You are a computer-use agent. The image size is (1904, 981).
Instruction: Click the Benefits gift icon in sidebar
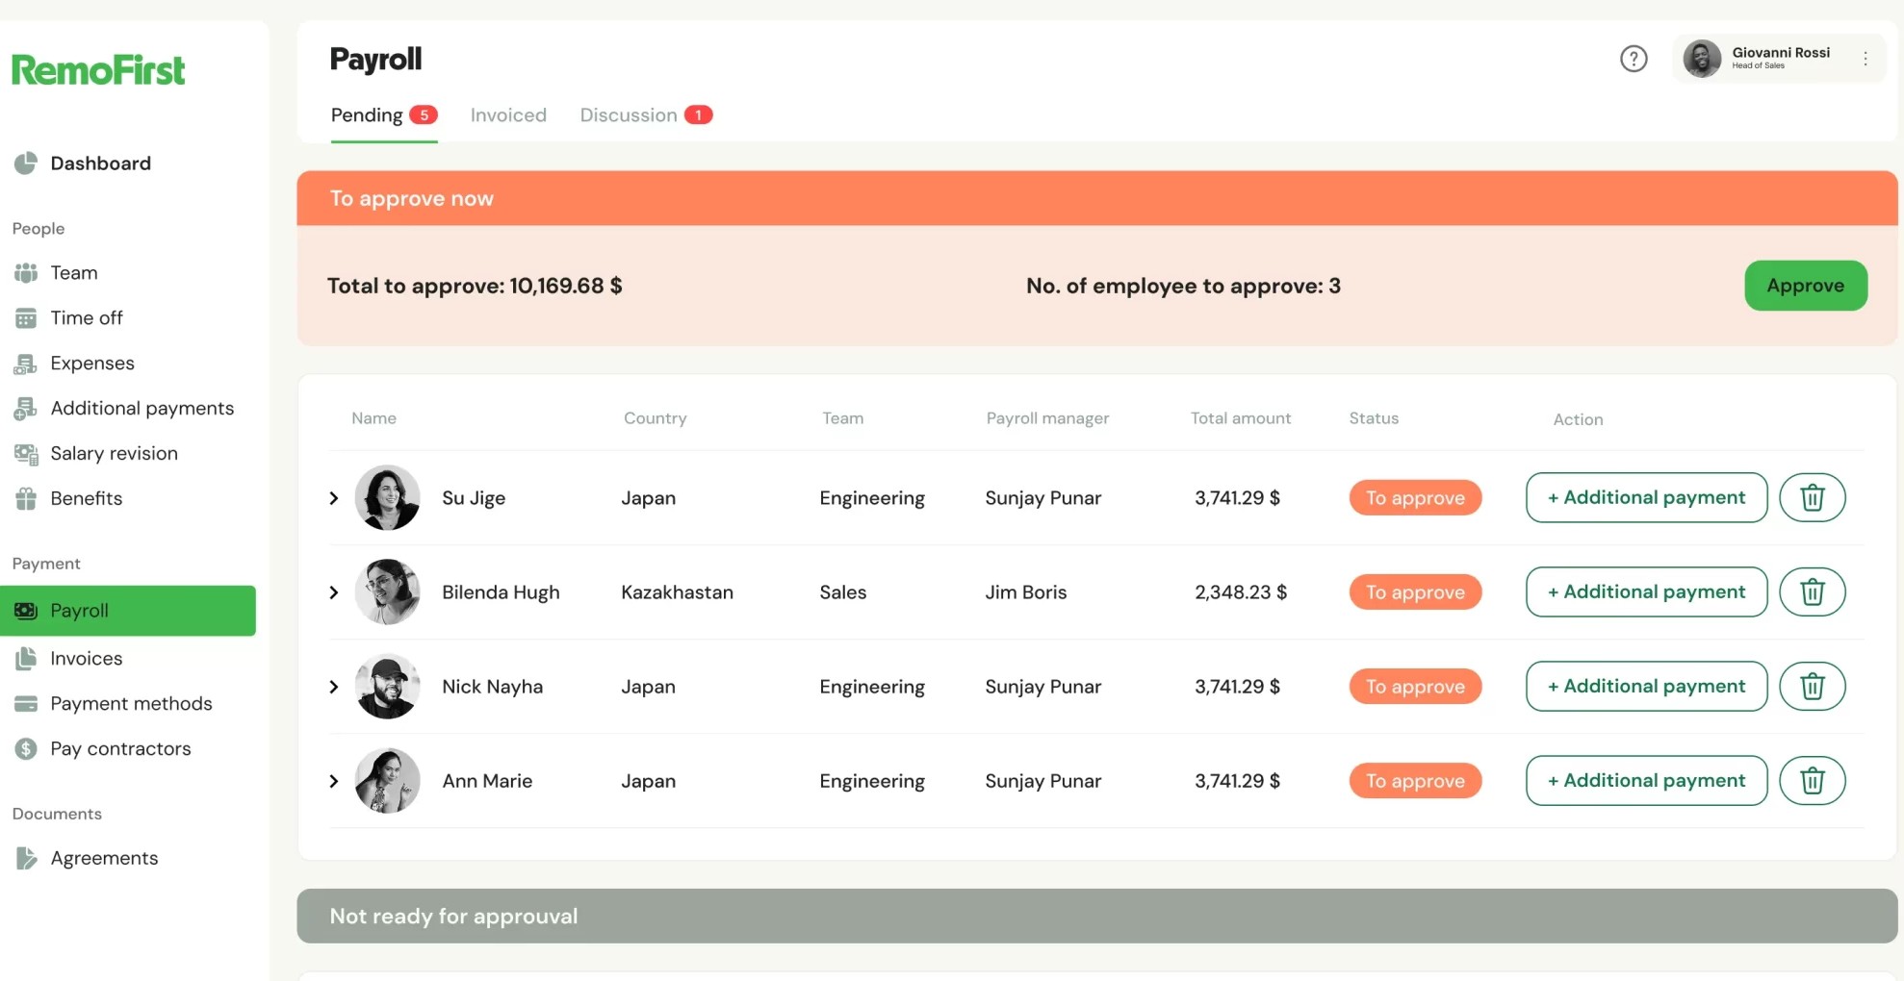[x=26, y=498]
